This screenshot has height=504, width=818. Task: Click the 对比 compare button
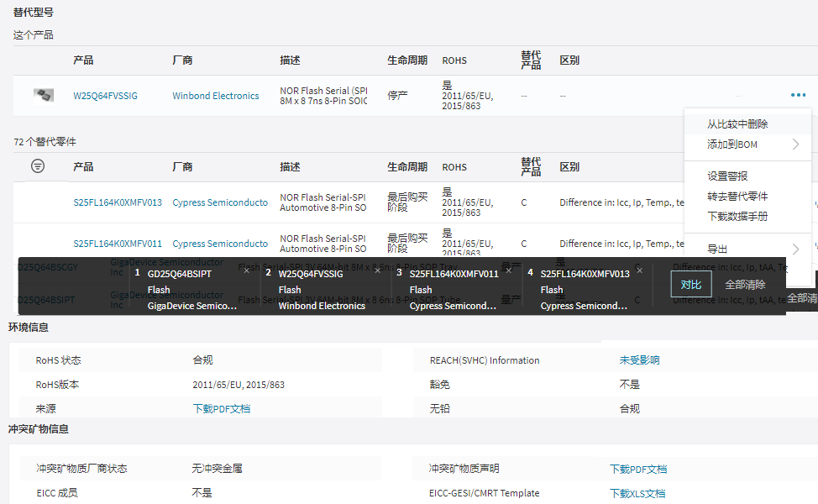[690, 285]
